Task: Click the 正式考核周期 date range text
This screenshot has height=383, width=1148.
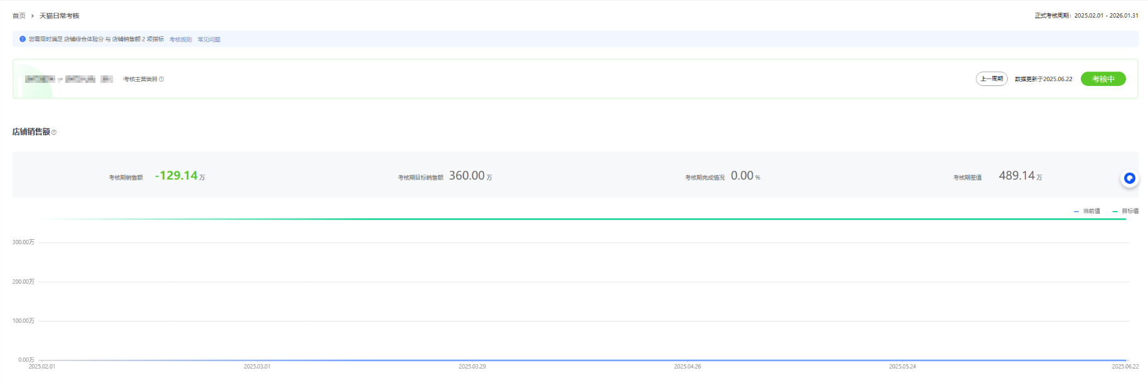Action: [x=1086, y=16]
